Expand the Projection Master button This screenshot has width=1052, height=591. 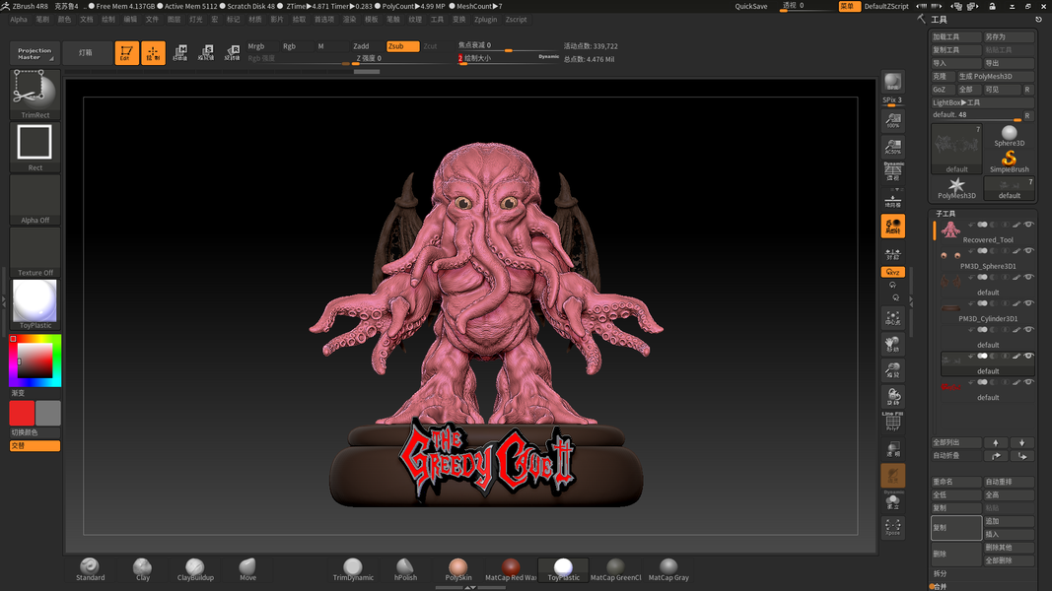[x=35, y=53]
